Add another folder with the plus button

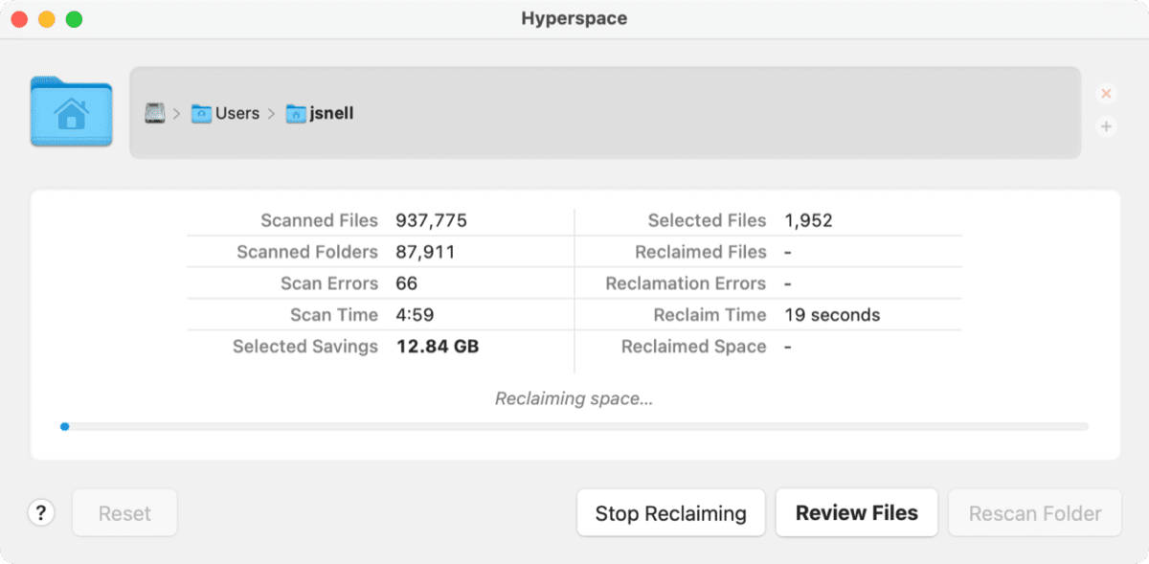click(x=1106, y=126)
